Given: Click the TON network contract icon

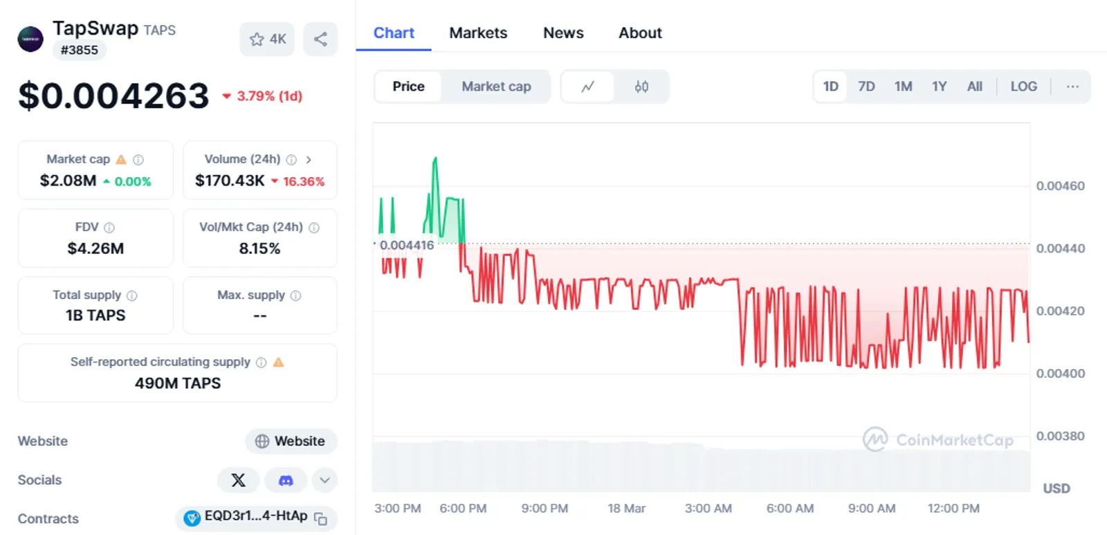Looking at the screenshot, I should 192,518.
